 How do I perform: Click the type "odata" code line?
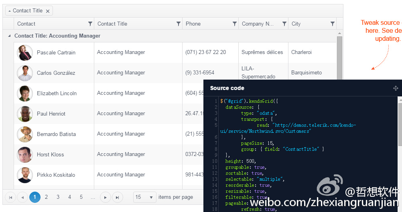(x=259, y=113)
